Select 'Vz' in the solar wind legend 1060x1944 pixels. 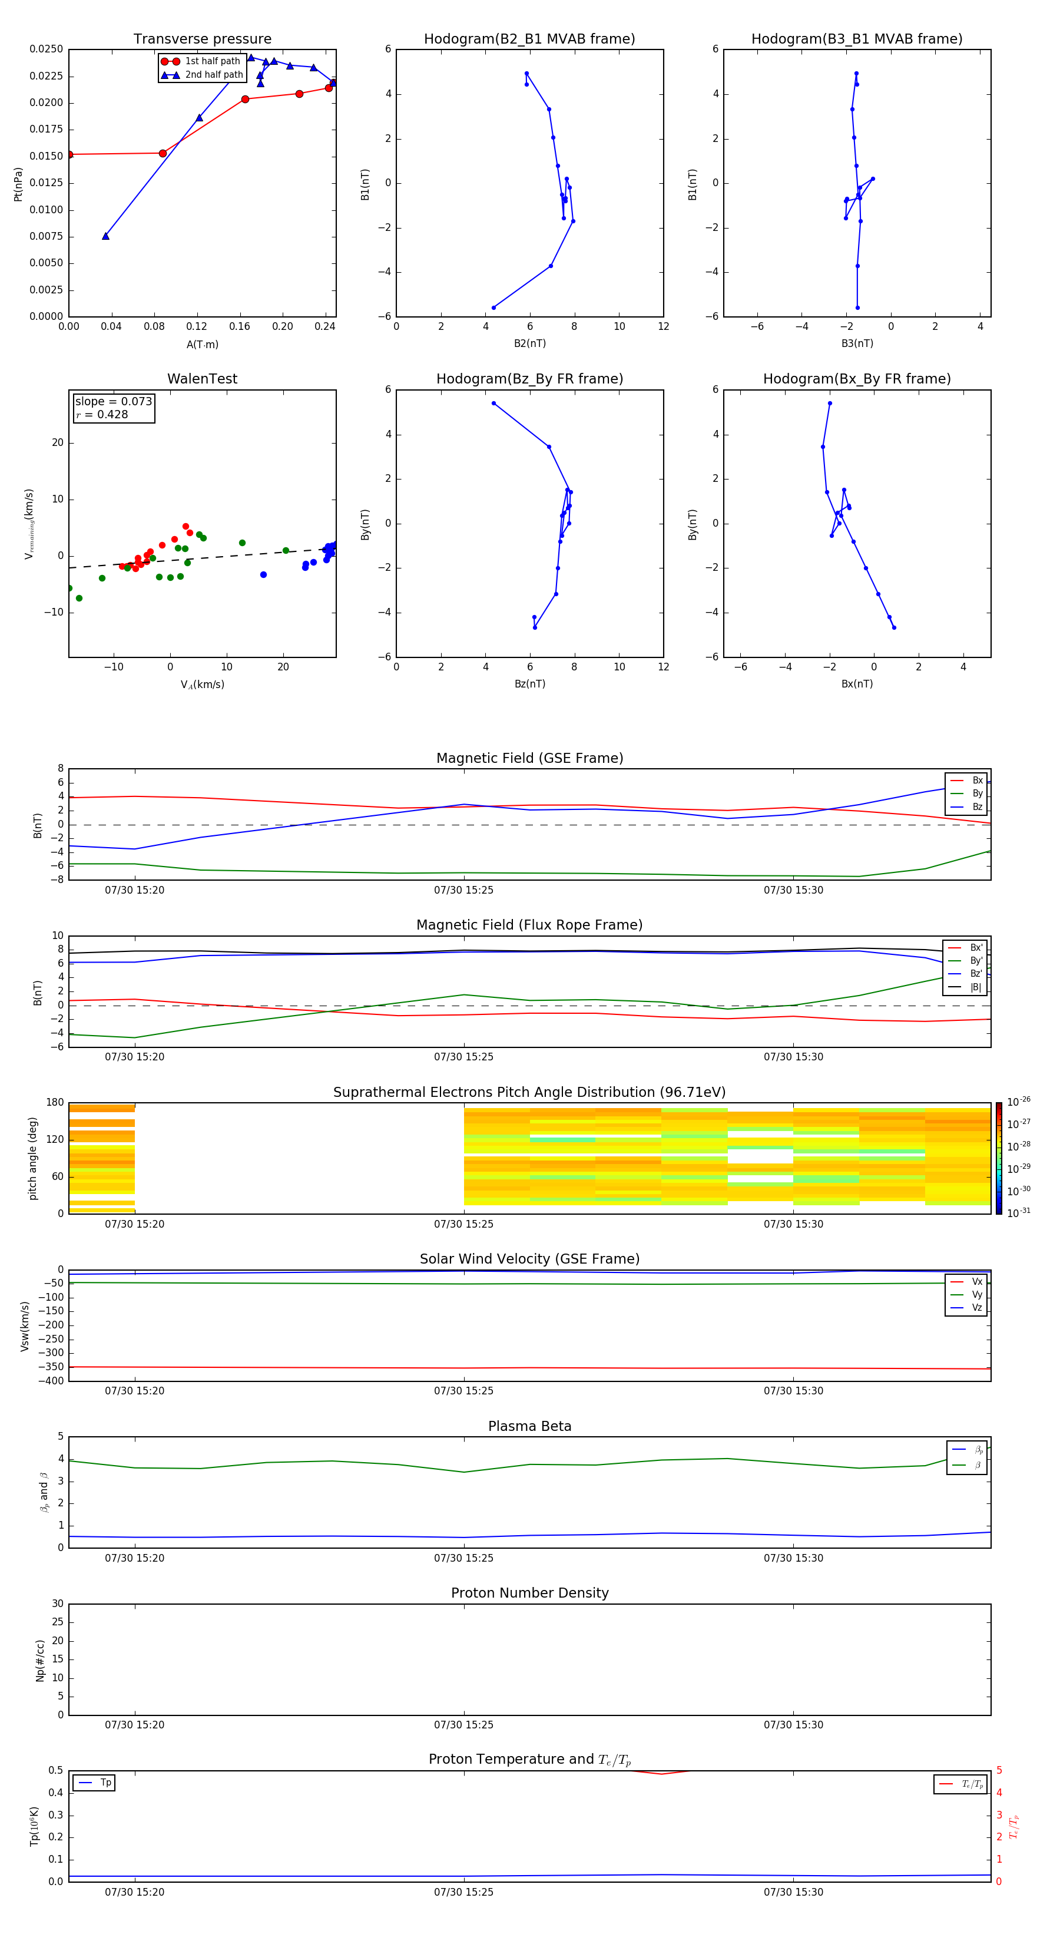tap(966, 1308)
